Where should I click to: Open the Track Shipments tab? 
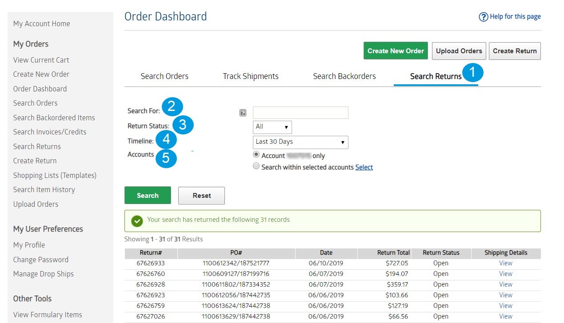pos(251,76)
